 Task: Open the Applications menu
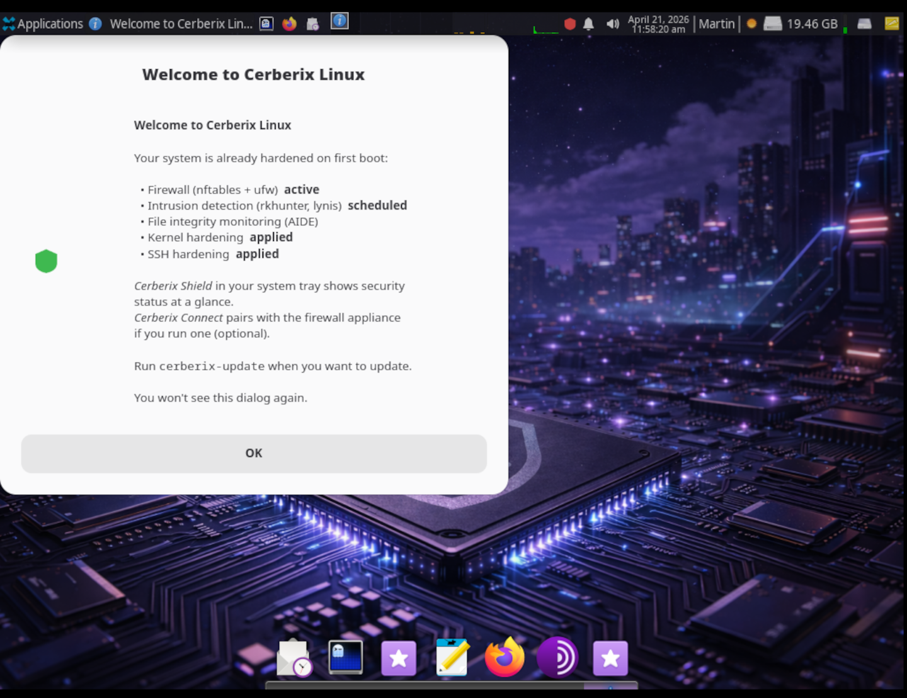(44, 24)
